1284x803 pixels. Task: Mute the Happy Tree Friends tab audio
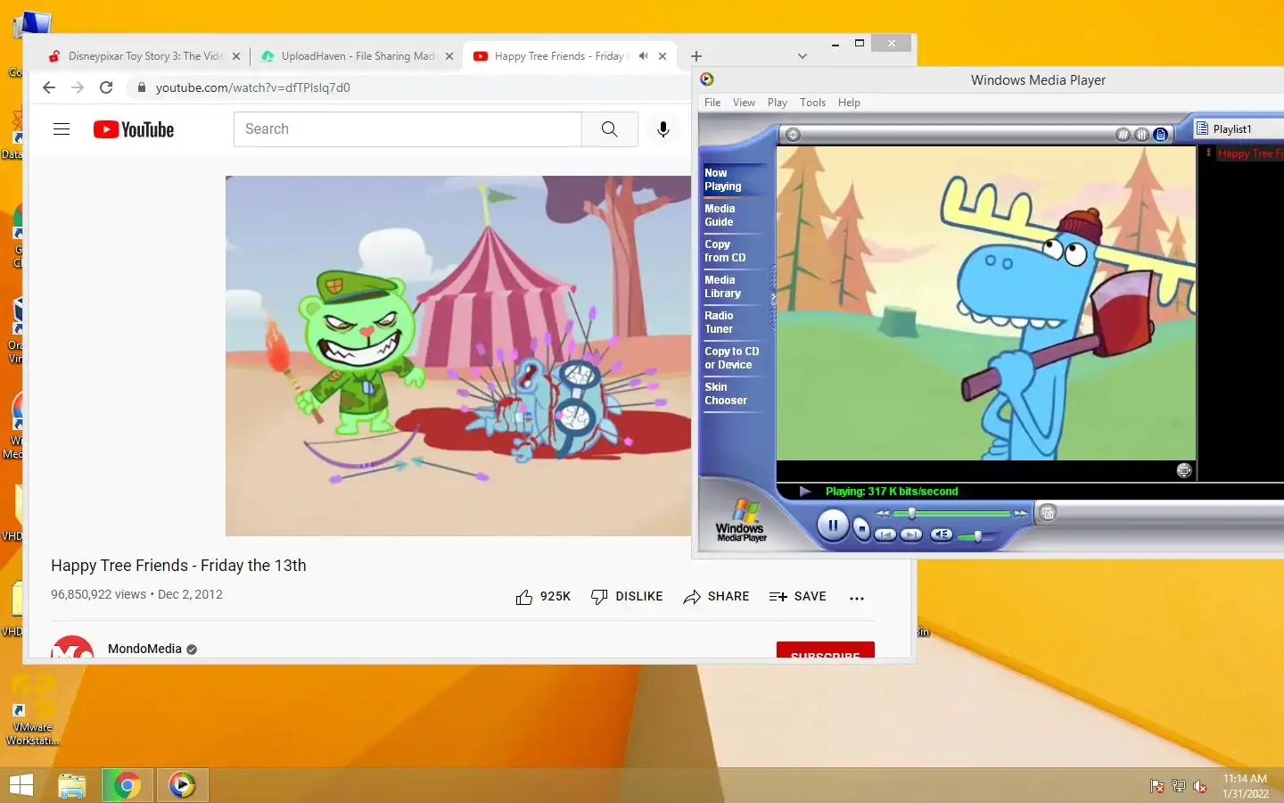pos(643,56)
